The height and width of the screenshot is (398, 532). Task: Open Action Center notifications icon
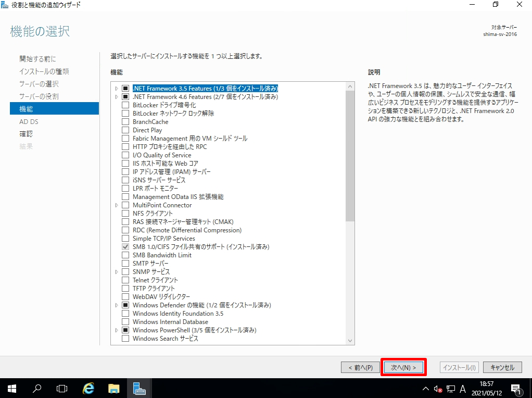pos(516,389)
